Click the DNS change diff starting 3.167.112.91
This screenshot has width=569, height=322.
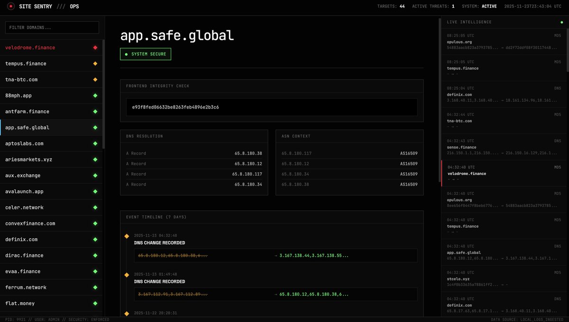click(x=276, y=294)
